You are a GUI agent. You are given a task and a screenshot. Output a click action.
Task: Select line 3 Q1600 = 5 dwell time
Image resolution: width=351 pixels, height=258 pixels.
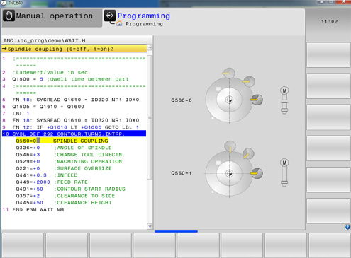click(66, 79)
